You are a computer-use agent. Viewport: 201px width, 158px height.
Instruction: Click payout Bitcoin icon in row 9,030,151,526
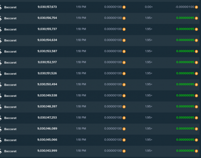tap(196, 74)
